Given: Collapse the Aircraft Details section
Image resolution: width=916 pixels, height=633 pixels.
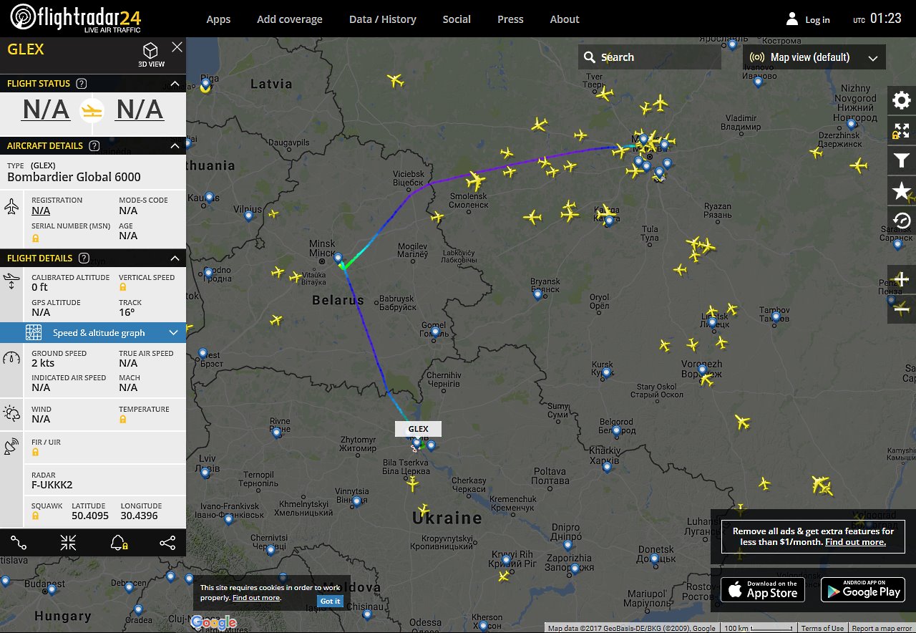Looking at the screenshot, I should 175,146.
